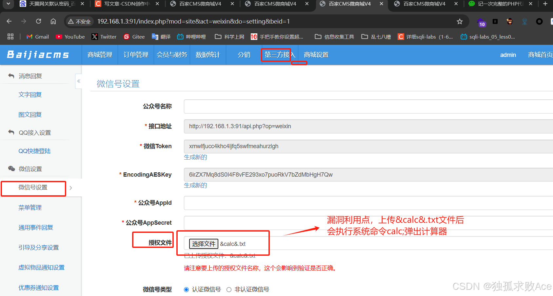Click 生成新的 below 微信Token
Screen dimensions: 553x296
click(195, 157)
